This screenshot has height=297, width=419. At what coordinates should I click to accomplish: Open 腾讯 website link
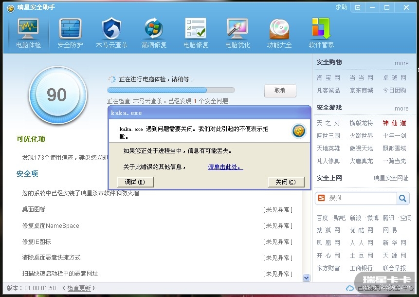[x=388, y=218]
